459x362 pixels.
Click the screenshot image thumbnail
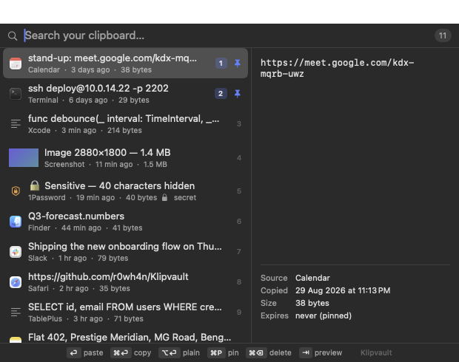pos(24,158)
